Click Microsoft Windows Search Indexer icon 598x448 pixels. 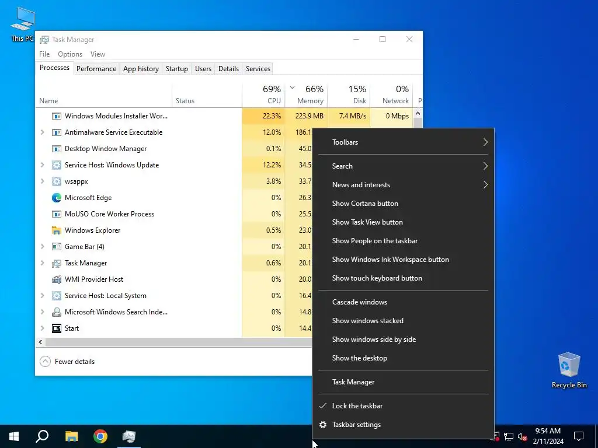tap(57, 312)
